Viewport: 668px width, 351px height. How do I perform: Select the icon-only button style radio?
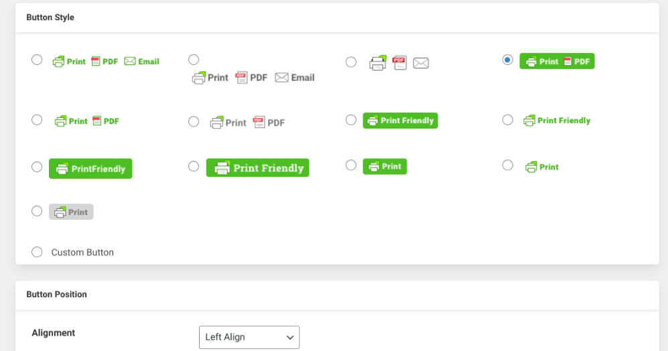351,62
